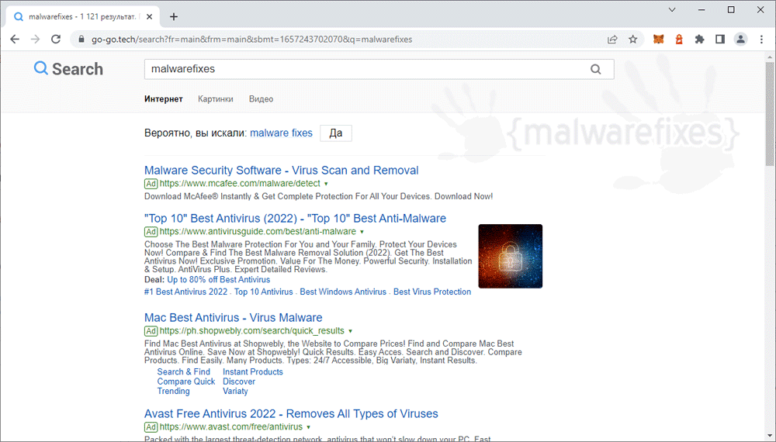
Task: Open 'Mac Best Antivirus - Virus Malware' result
Action: pos(233,318)
